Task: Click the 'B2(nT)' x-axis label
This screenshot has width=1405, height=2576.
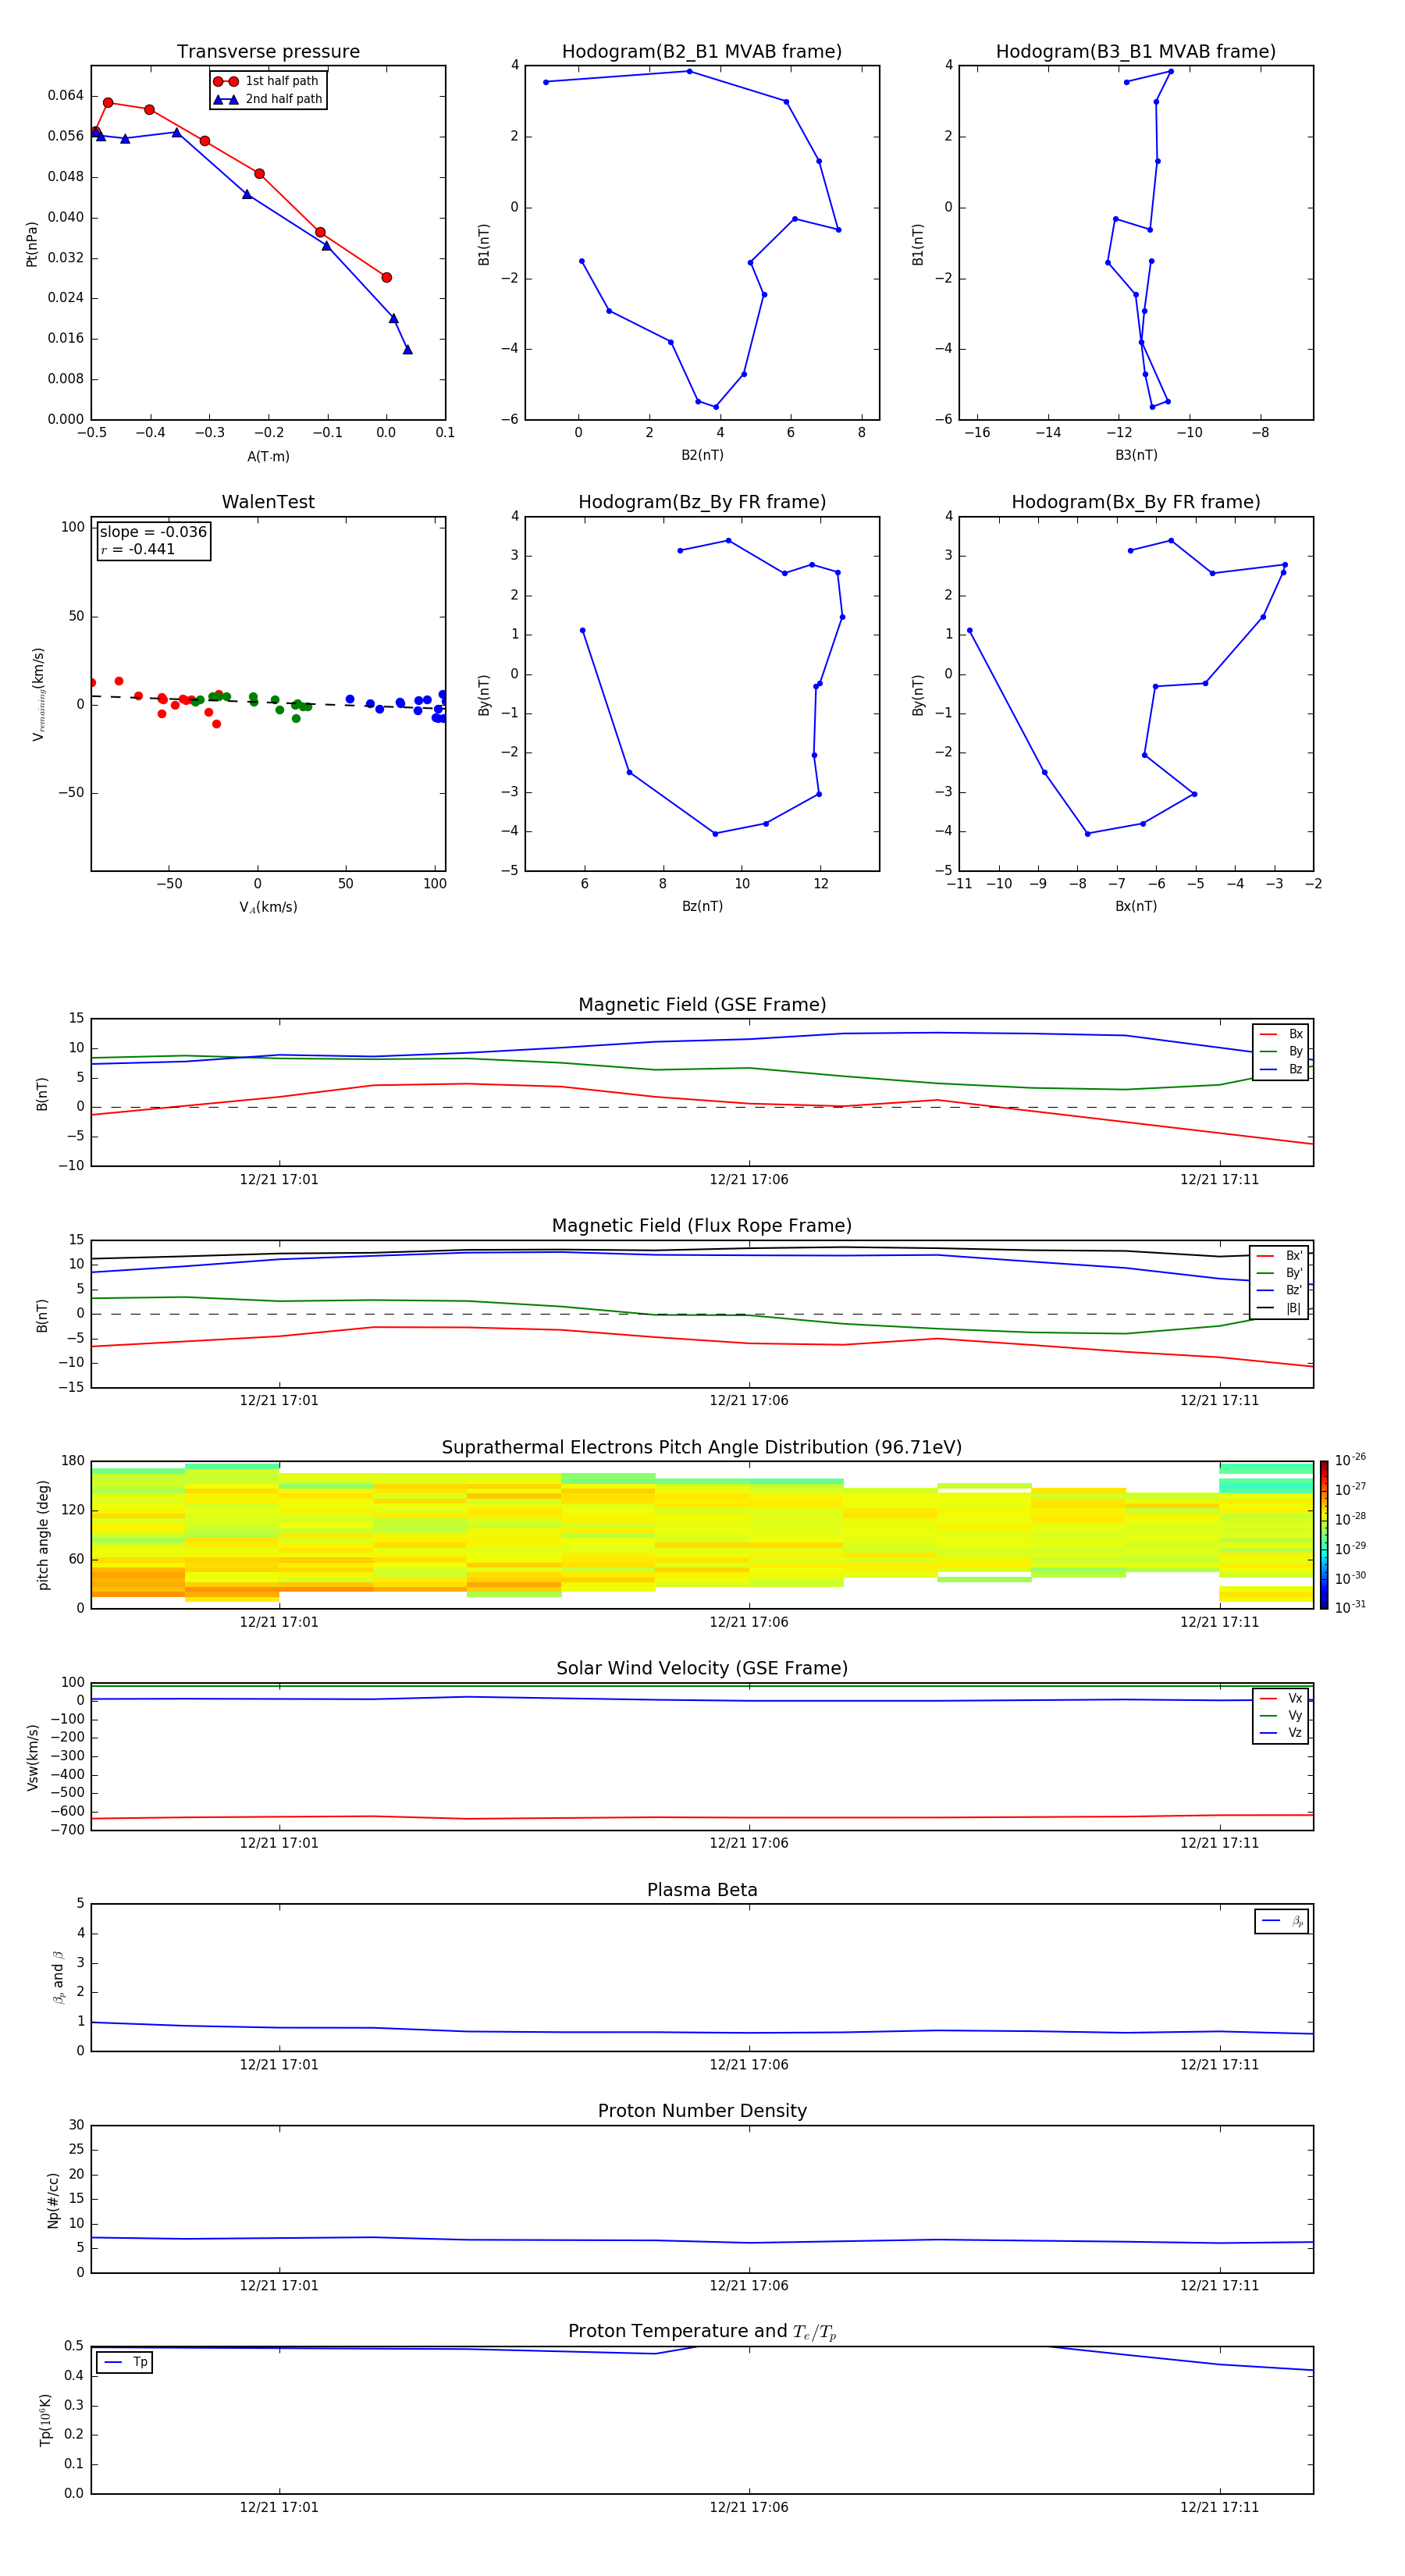Action: 702,455
